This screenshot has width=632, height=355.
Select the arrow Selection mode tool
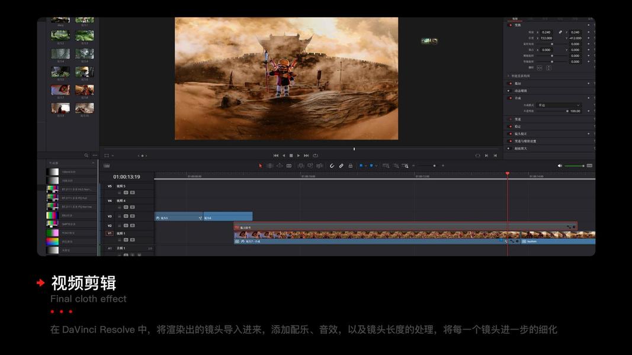261,166
